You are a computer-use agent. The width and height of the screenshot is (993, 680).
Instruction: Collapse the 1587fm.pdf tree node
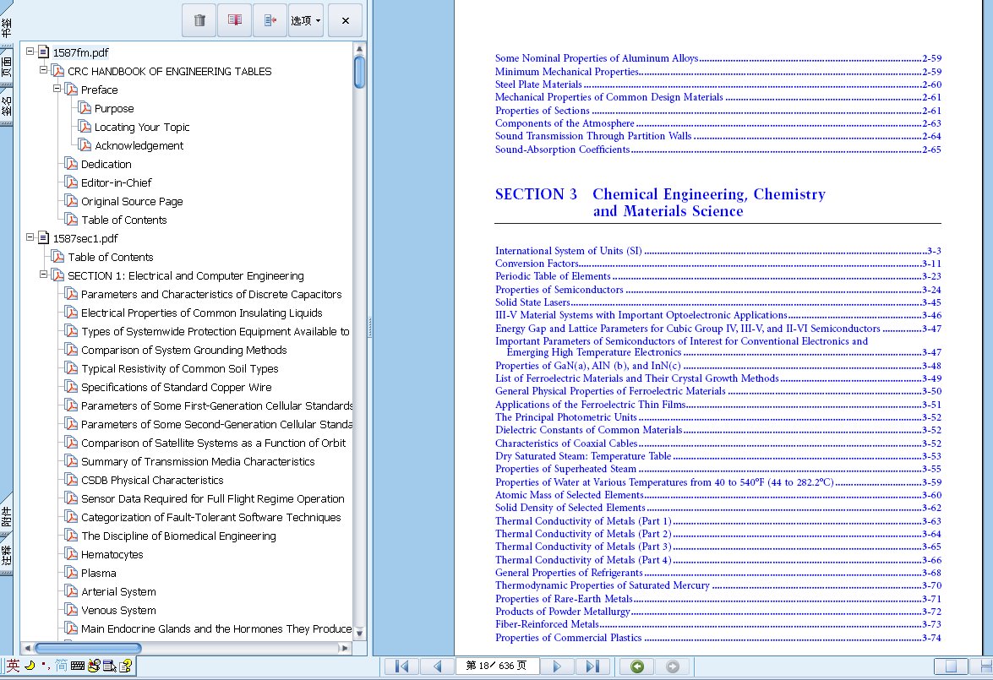30,52
